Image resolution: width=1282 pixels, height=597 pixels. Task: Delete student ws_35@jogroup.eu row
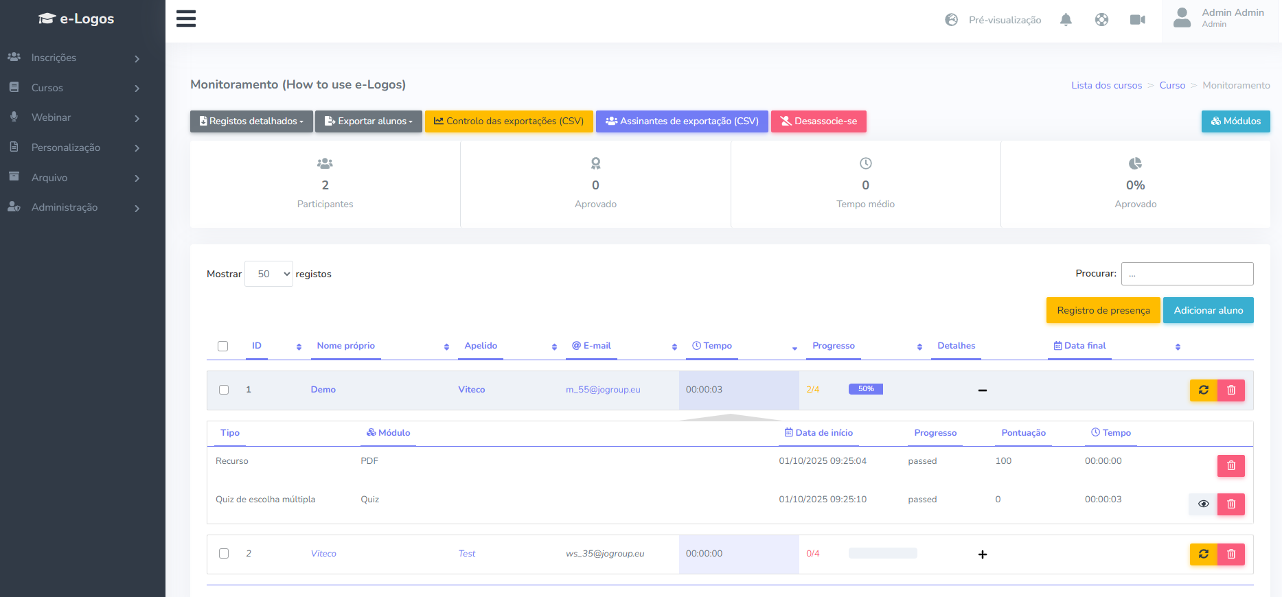tap(1231, 554)
